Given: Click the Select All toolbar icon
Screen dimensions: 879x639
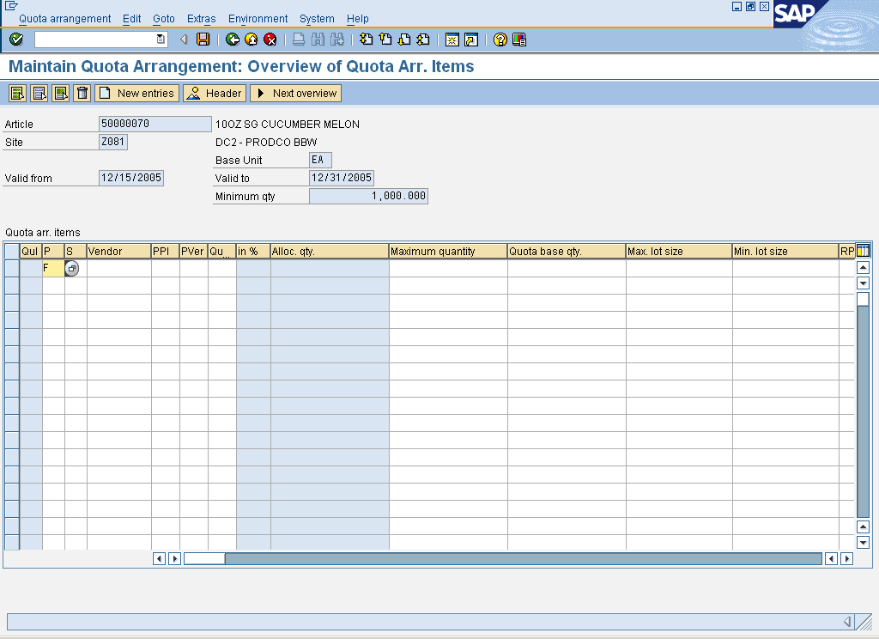Looking at the screenshot, I should coord(17,93).
